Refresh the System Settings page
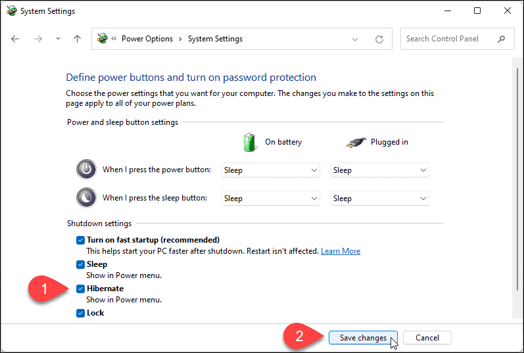This screenshot has width=524, height=353. coord(379,39)
